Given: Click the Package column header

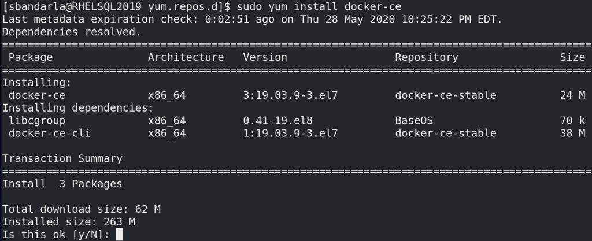Looking at the screenshot, I should coord(31,57).
